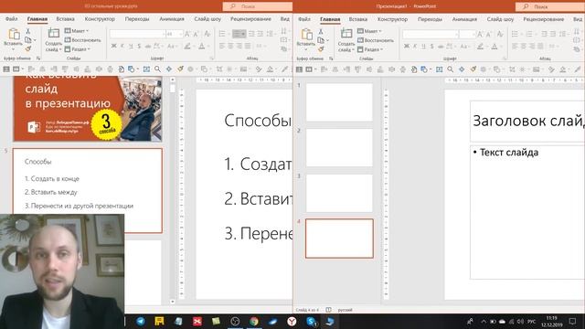The height and width of the screenshot is (329, 585).
Task: Open the Section (Раздел) dropdown in left window
Action: tap(78, 48)
